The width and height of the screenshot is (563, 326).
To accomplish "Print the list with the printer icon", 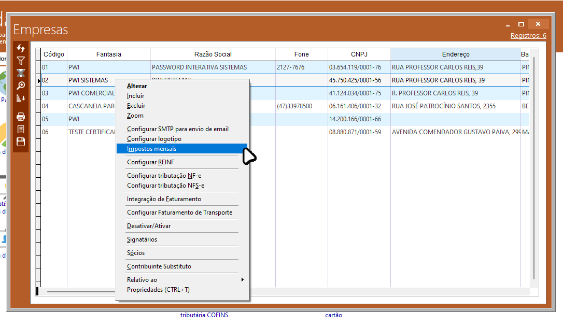I will tap(21, 117).
